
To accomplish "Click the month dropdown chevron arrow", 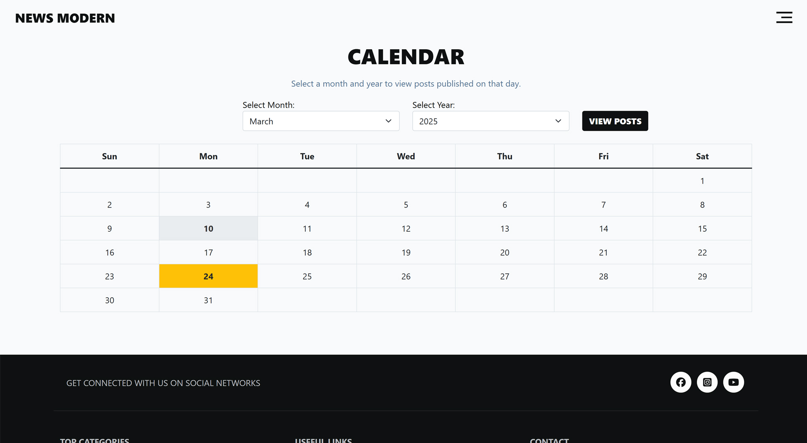I will (388, 121).
